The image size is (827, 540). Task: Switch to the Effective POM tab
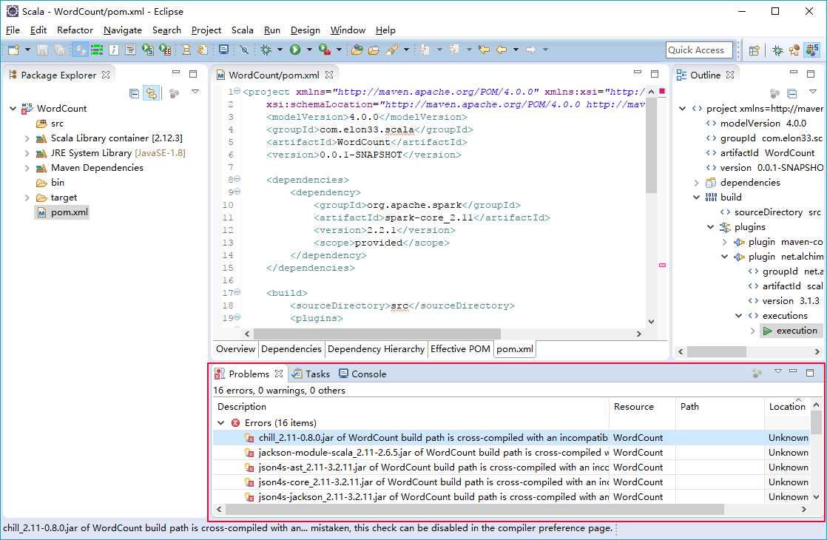coord(460,348)
